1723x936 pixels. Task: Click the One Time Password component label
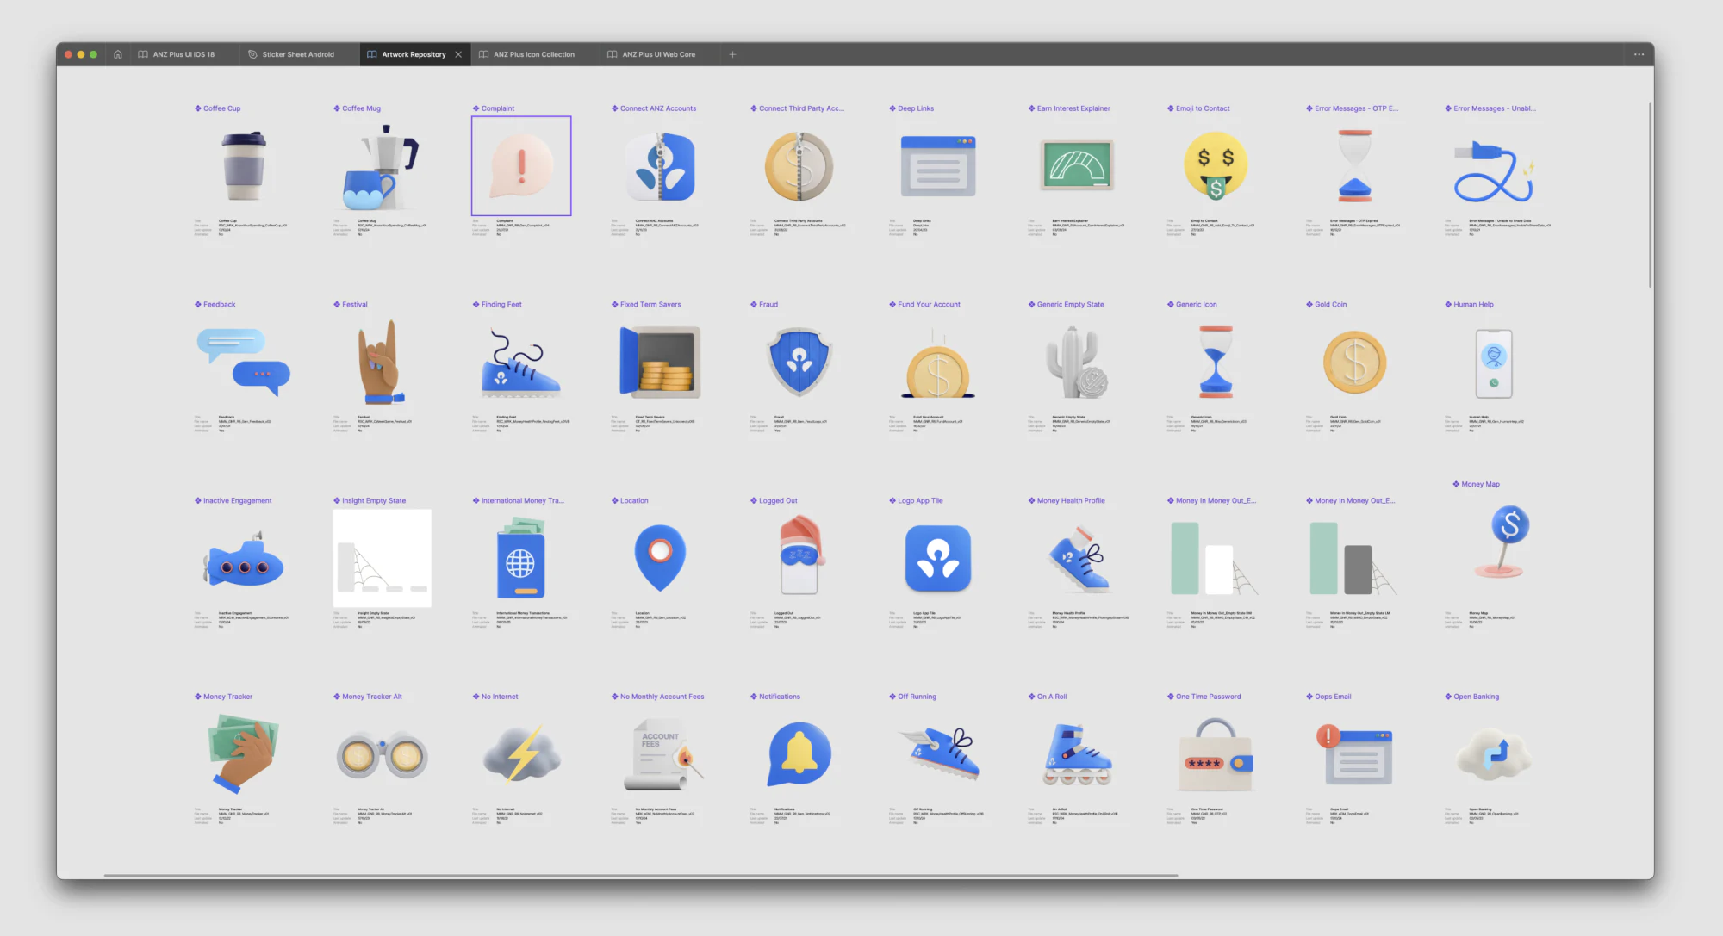click(1208, 697)
